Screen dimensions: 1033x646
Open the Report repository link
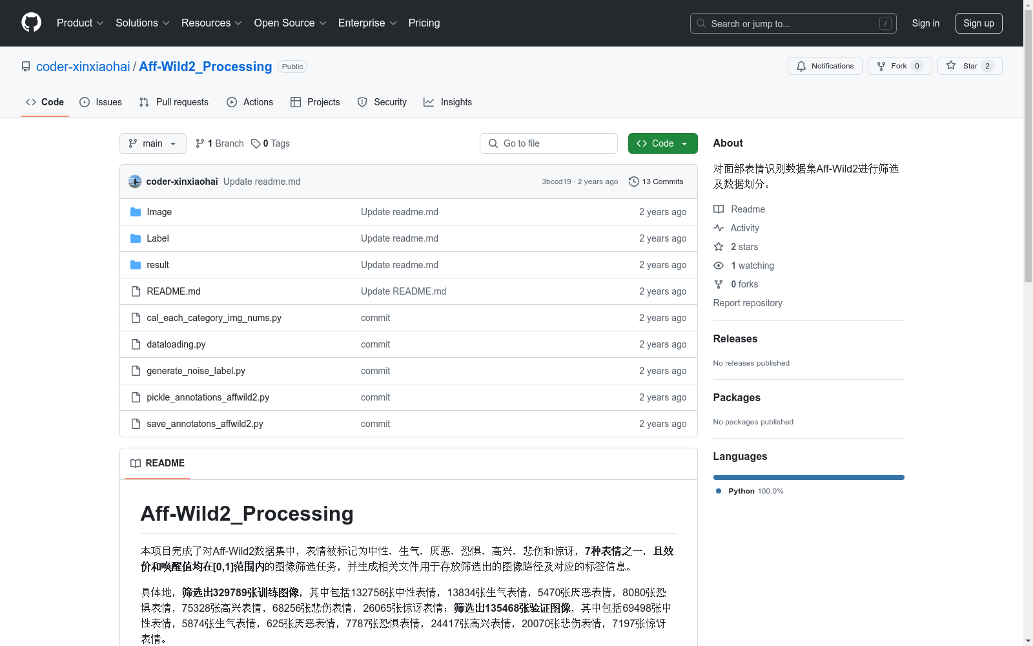coord(748,303)
